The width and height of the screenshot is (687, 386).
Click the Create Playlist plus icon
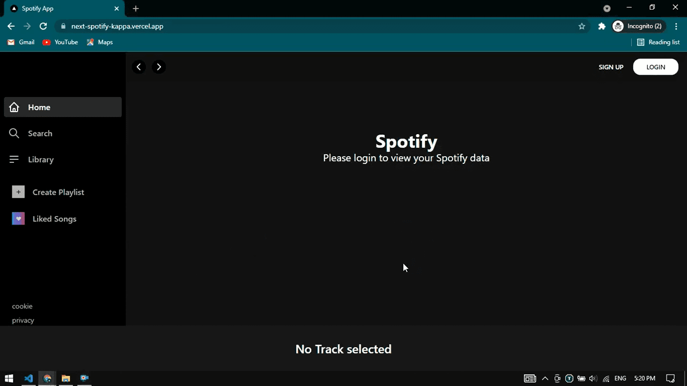tap(18, 192)
